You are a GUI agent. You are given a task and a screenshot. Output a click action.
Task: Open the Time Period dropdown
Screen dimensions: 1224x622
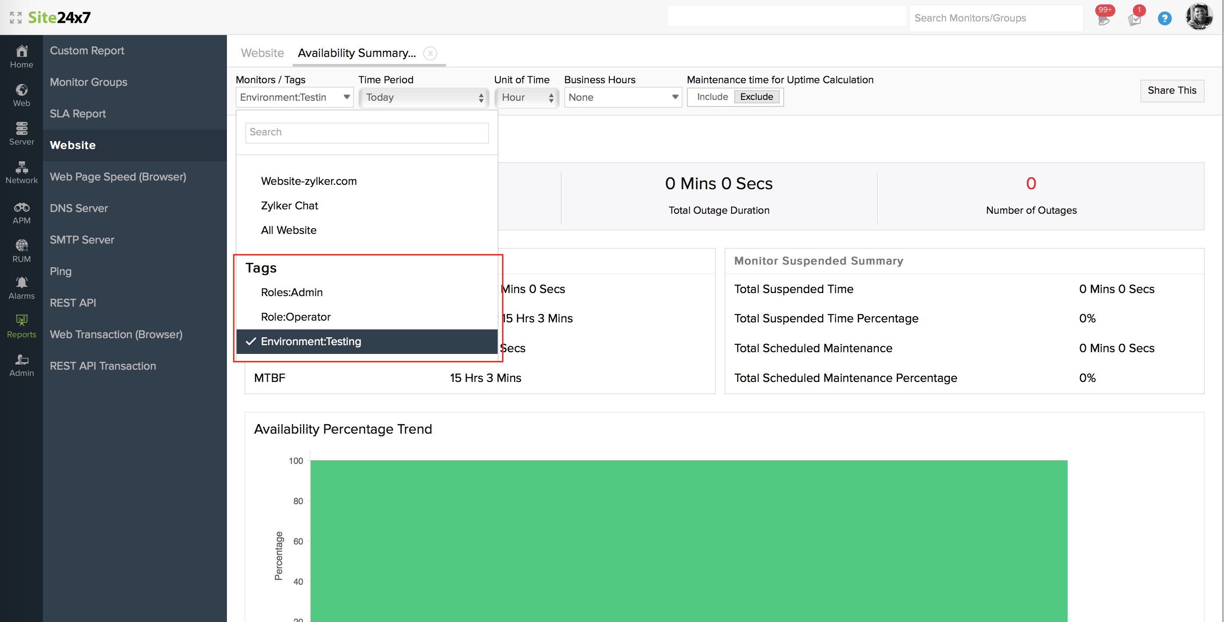(423, 97)
